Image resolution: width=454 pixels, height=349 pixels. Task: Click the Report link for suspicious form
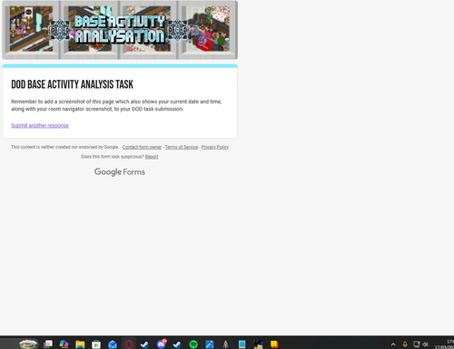point(152,157)
